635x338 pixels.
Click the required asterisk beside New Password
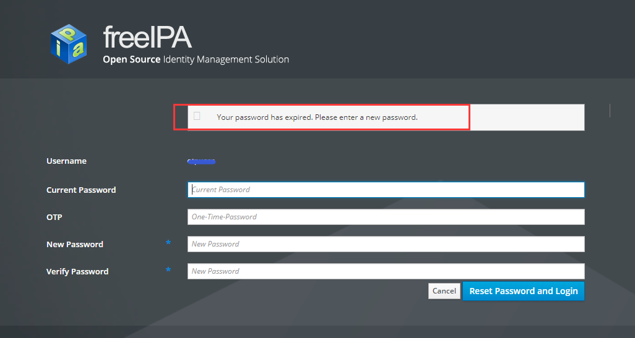click(x=168, y=243)
